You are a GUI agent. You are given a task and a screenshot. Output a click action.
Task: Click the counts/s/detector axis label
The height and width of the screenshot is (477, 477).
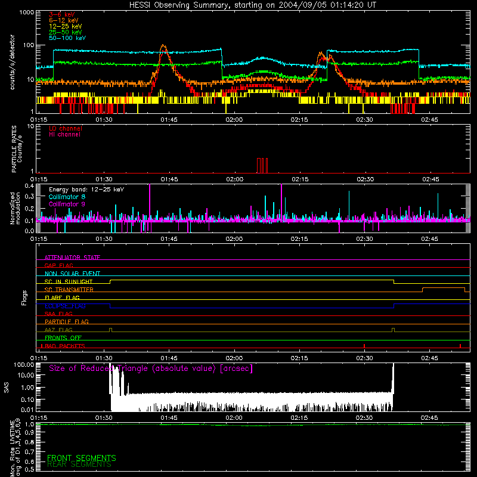[x=12, y=63]
